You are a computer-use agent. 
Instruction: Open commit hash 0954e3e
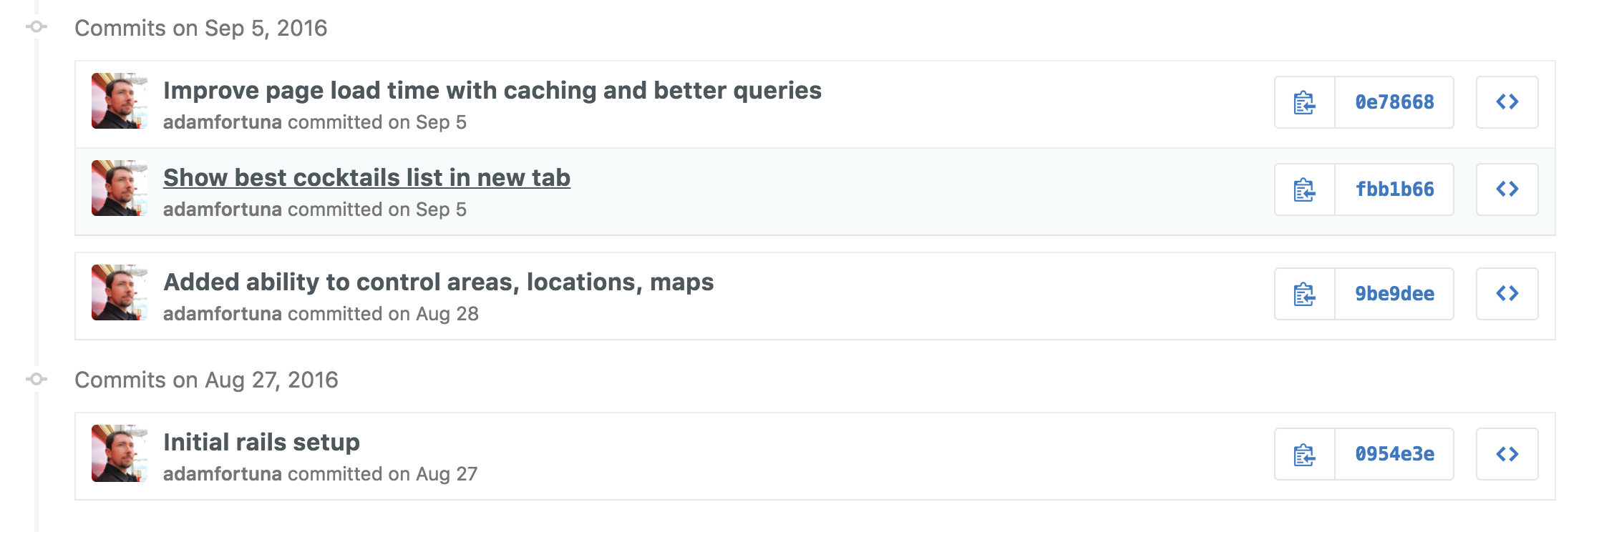(1394, 454)
